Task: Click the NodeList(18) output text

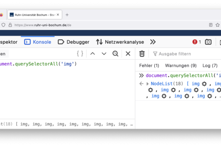Action: click(167, 84)
